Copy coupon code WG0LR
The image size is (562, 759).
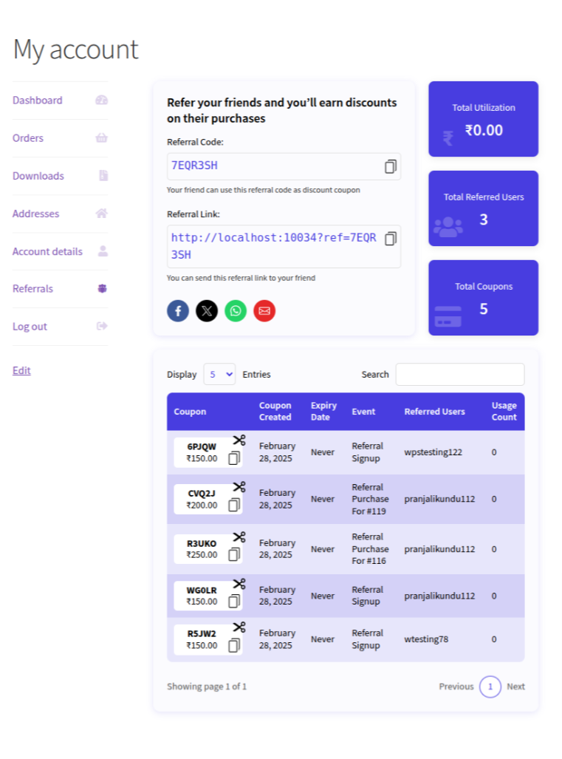click(x=234, y=601)
